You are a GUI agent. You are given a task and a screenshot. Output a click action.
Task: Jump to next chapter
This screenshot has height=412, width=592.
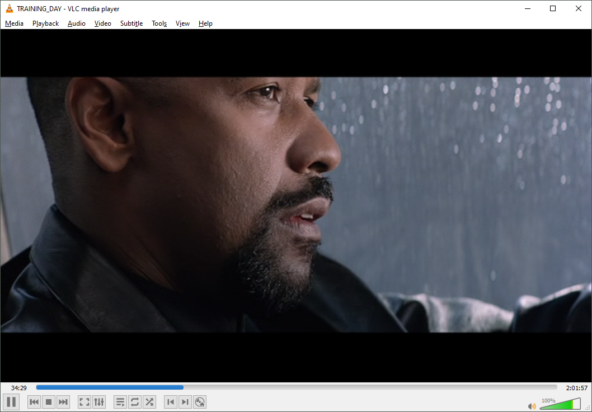(185, 402)
